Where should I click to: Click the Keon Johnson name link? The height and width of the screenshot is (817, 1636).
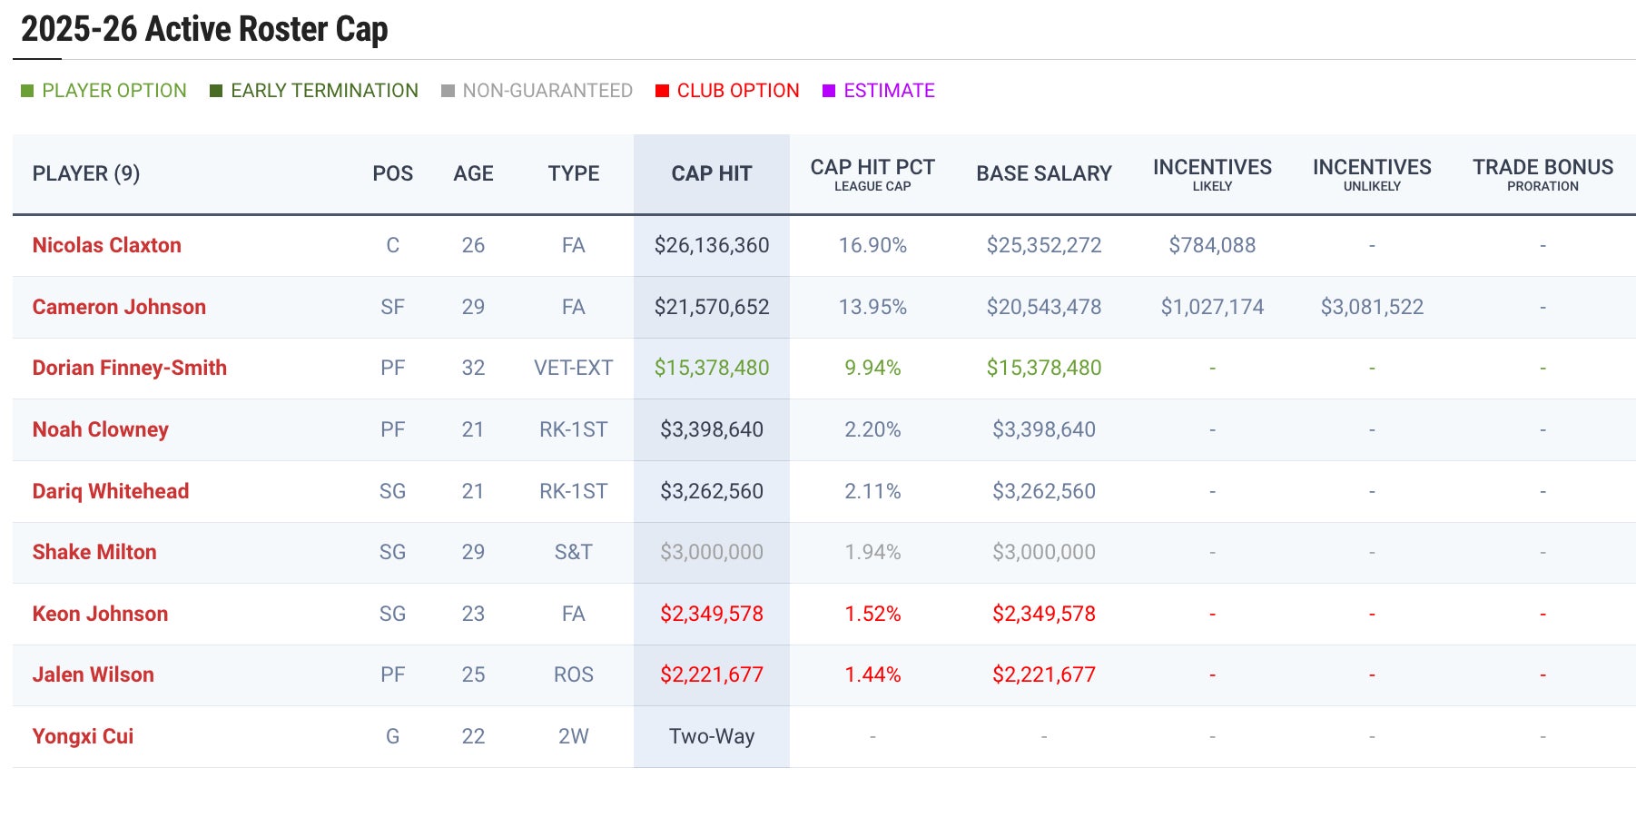coord(100,614)
